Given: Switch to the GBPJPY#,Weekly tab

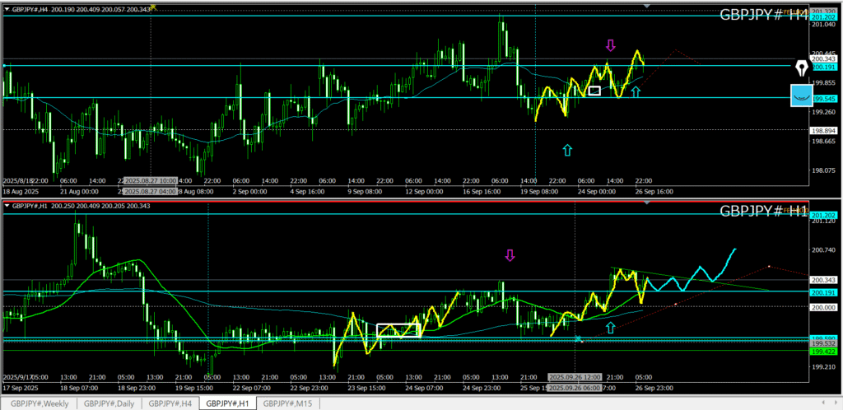Looking at the screenshot, I should (41, 403).
